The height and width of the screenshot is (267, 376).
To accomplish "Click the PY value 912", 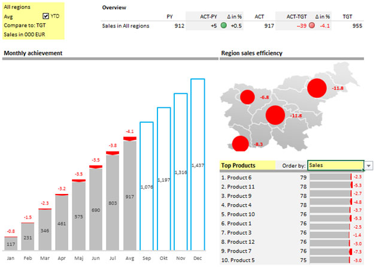I will [x=180, y=26].
